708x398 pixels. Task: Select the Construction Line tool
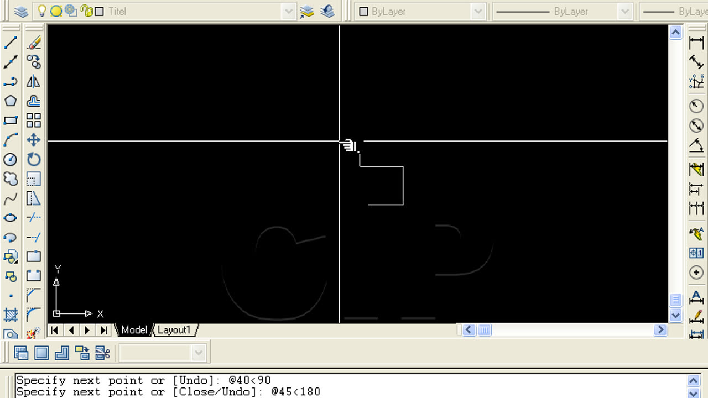pos(11,62)
